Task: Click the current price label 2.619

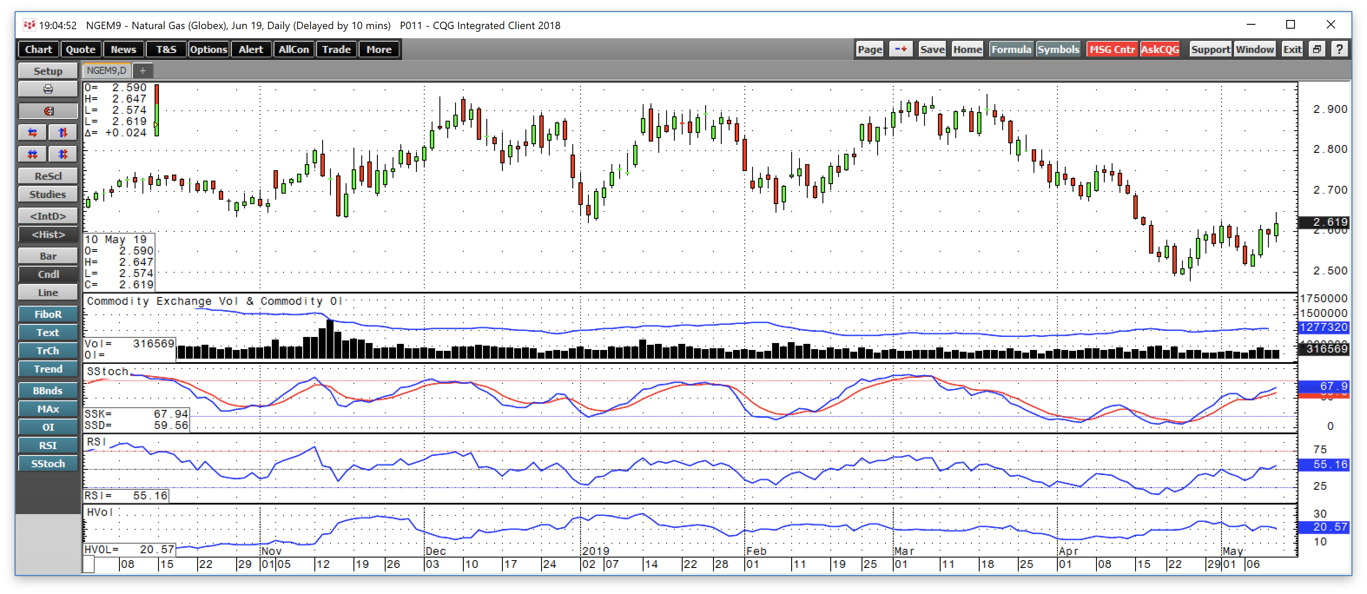Action: (1324, 222)
